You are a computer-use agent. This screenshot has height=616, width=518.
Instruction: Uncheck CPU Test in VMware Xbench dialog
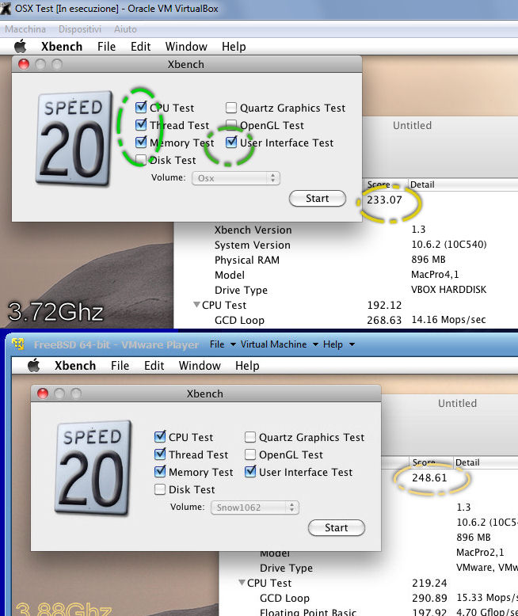pos(159,436)
